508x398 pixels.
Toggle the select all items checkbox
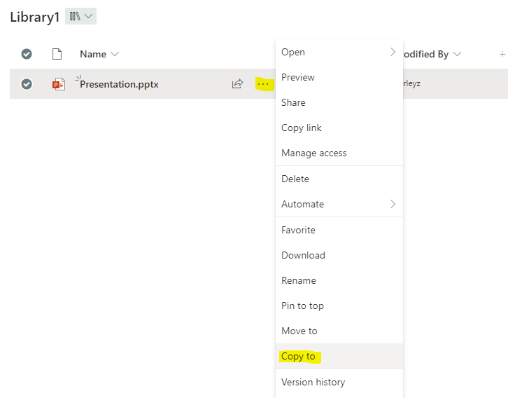coord(27,54)
